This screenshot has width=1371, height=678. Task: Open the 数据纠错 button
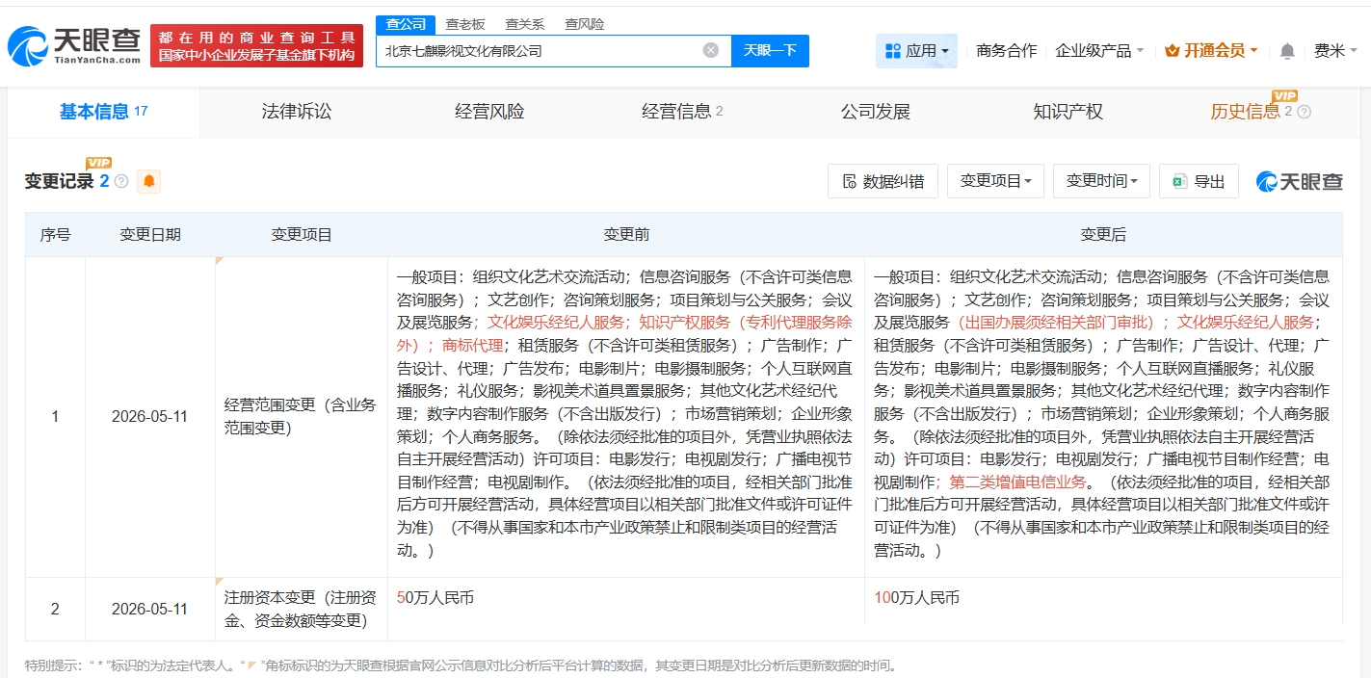coord(883,181)
